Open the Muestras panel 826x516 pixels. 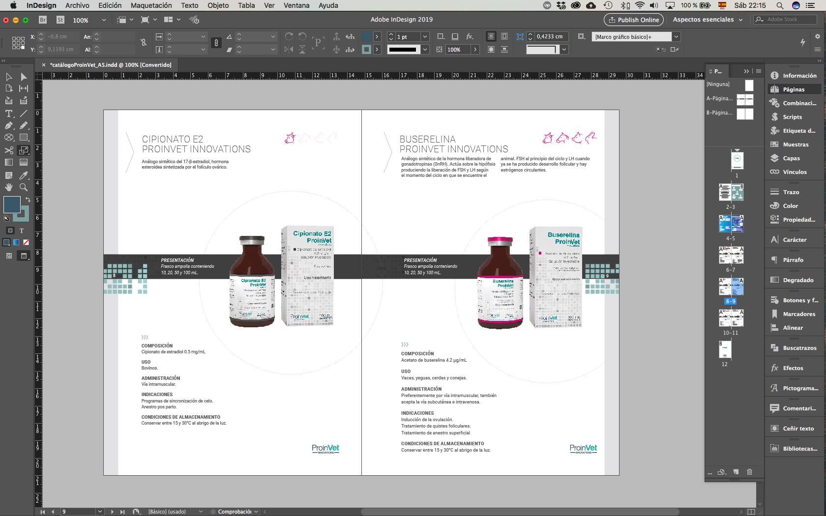pos(794,144)
